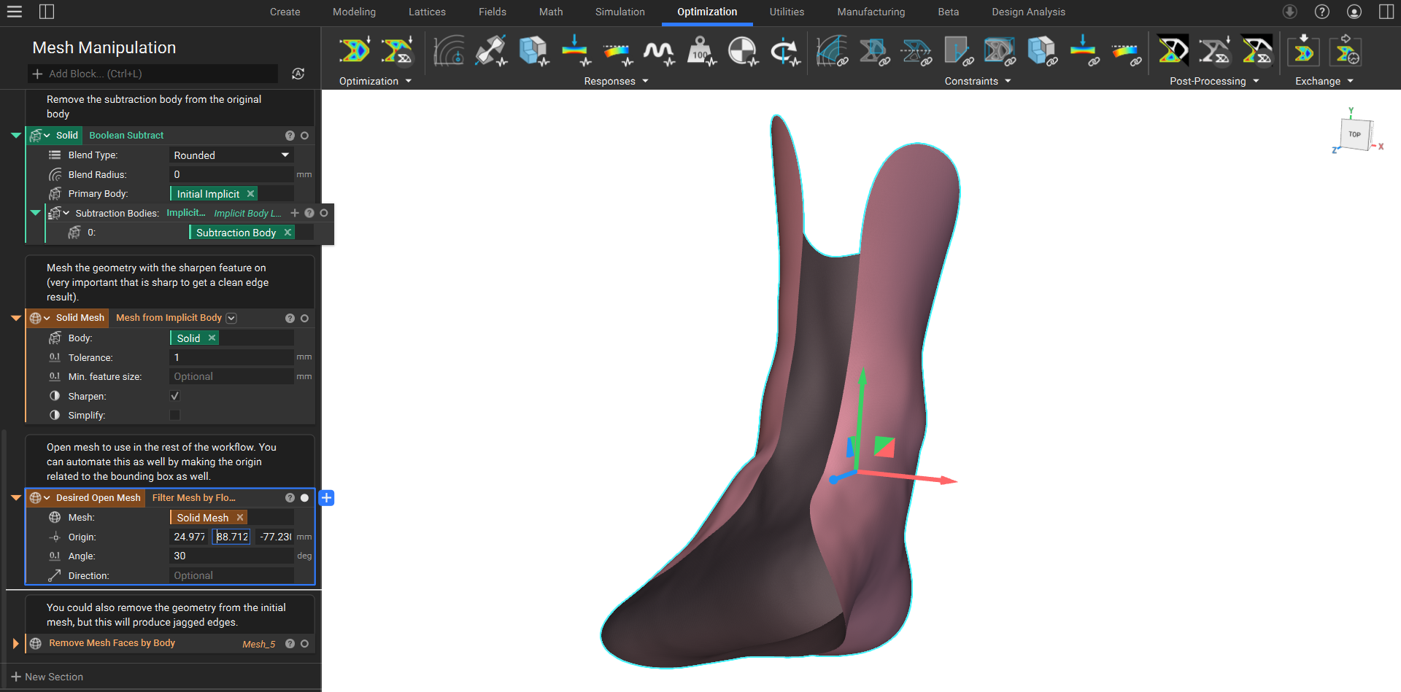This screenshot has width=1401, height=692.
Task: Collapse the Solid Boolean Subtract block
Action: tap(15, 135)
